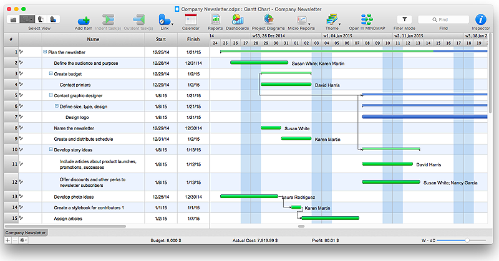Collapse Define size, type, design group
The height and width of the screenshot is (261, 499).
pos(56,106)
